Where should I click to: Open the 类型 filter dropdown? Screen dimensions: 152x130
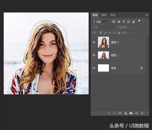tap(101, 21)
